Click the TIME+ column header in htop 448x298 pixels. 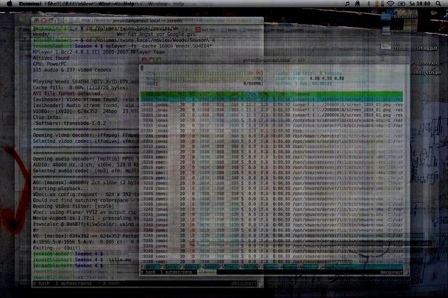(x=281, y=94)
